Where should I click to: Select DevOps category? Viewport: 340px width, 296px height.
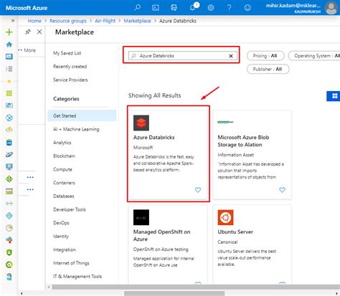coord(61,223)
